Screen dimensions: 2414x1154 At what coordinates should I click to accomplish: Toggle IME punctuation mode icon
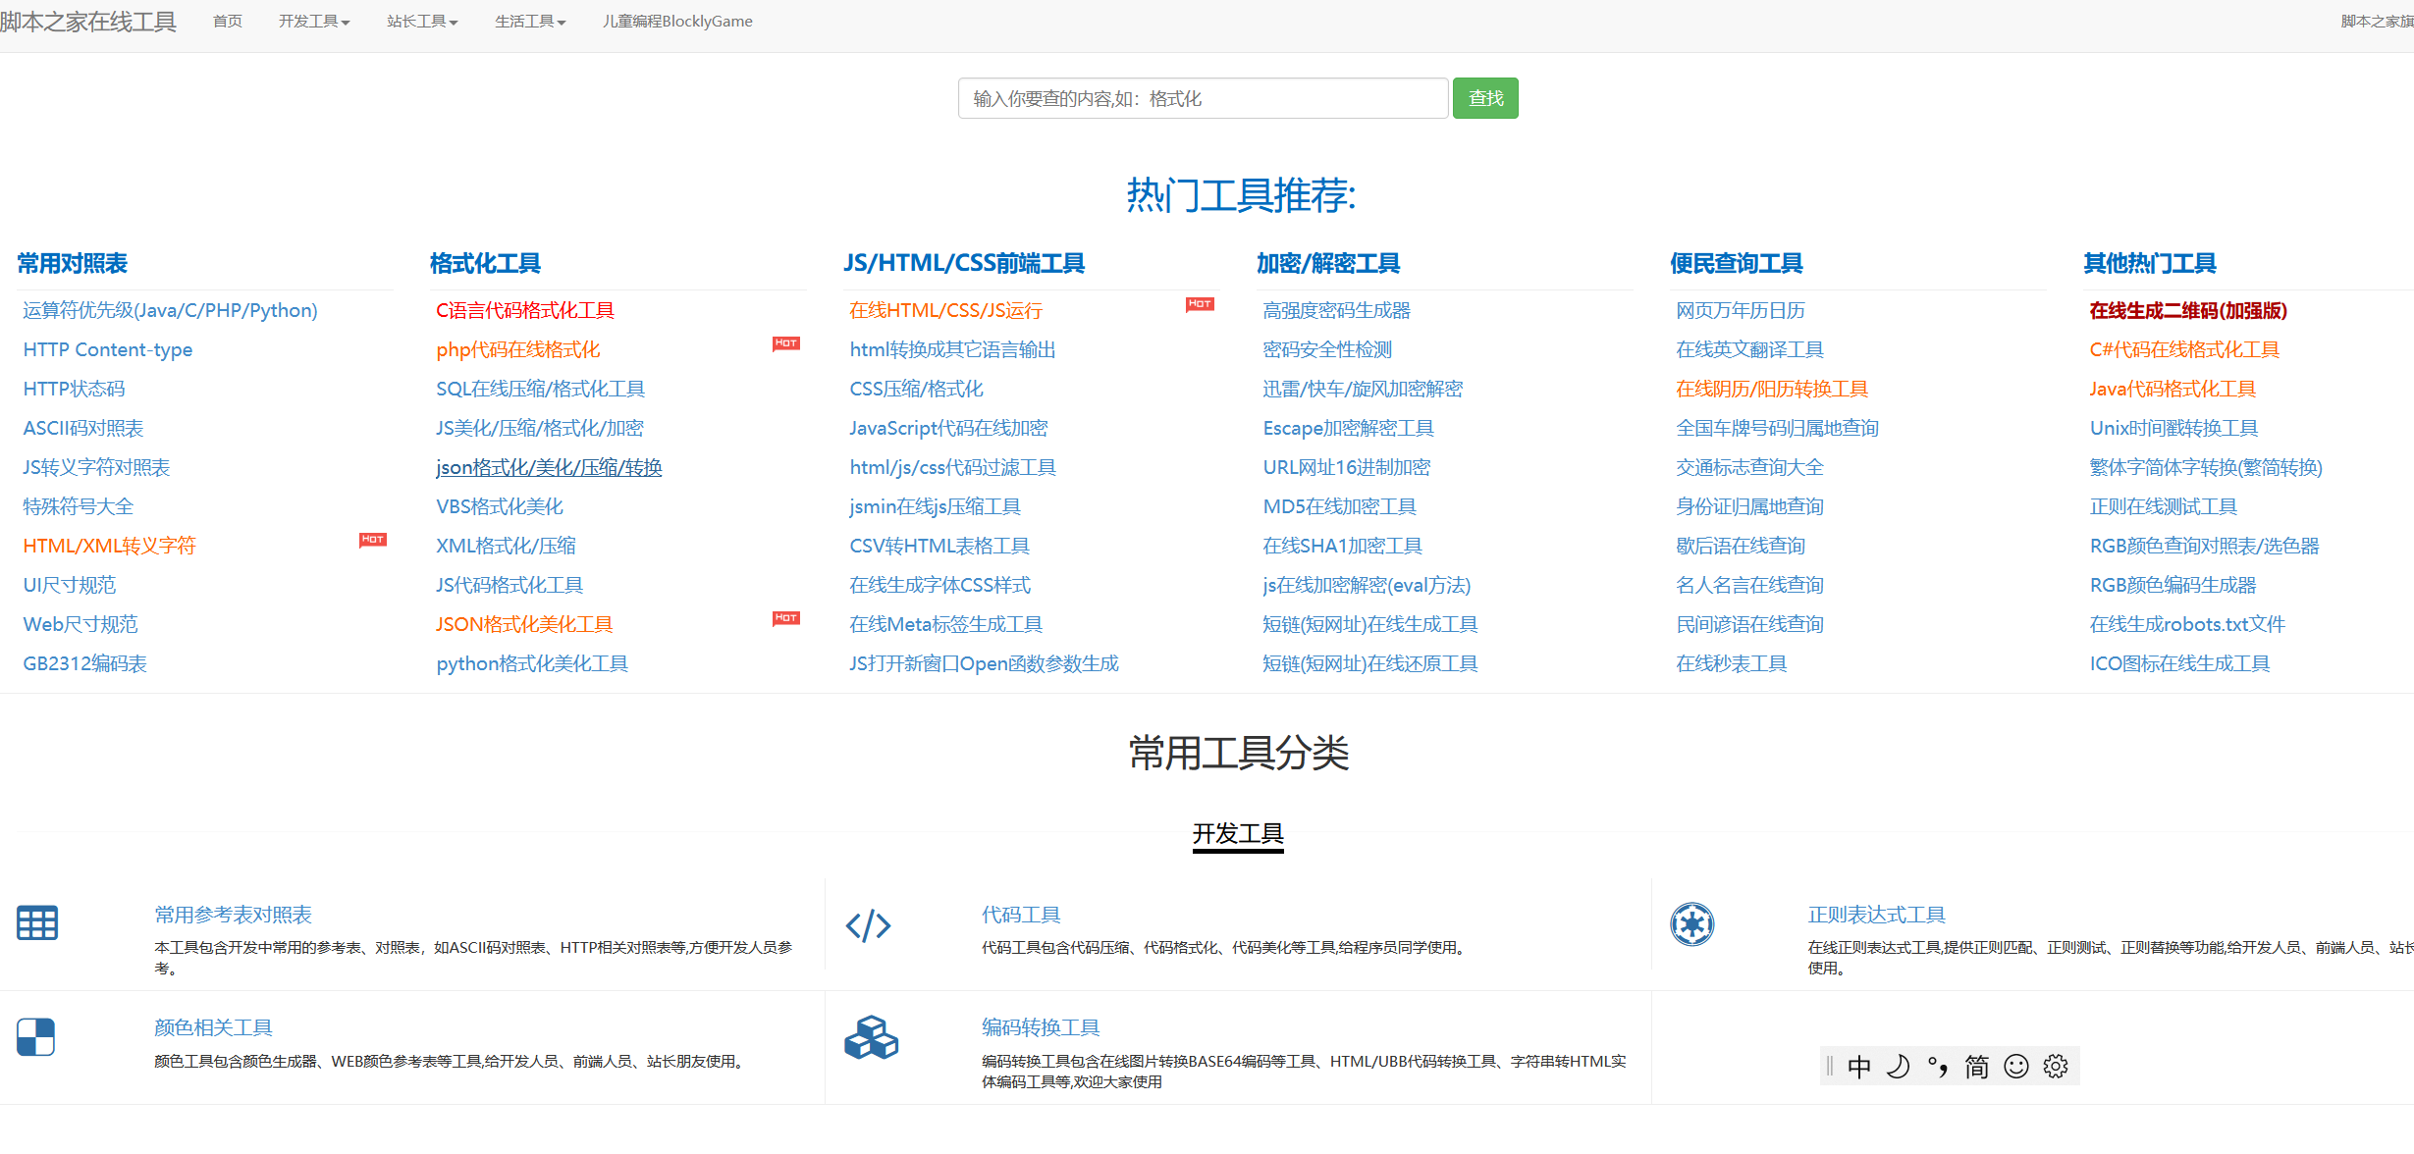pyautogui.click(x=1937, y=1067)
